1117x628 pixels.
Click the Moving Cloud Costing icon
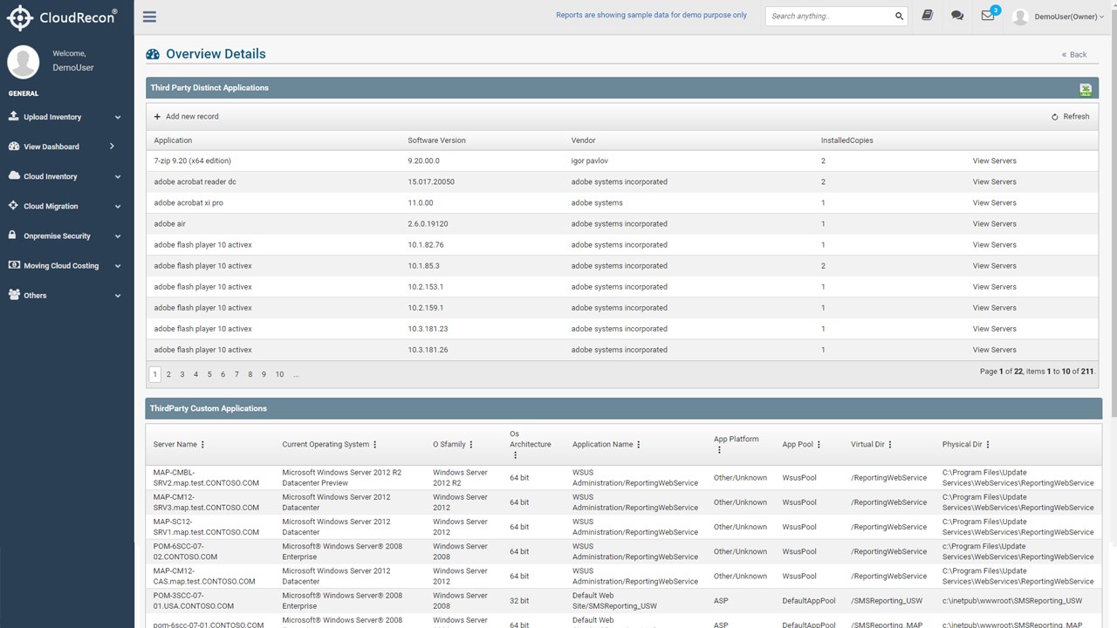14,265
